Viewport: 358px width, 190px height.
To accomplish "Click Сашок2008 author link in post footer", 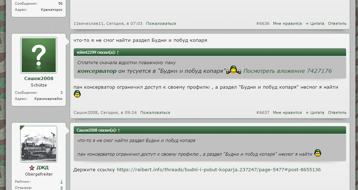I will point(86,112).
